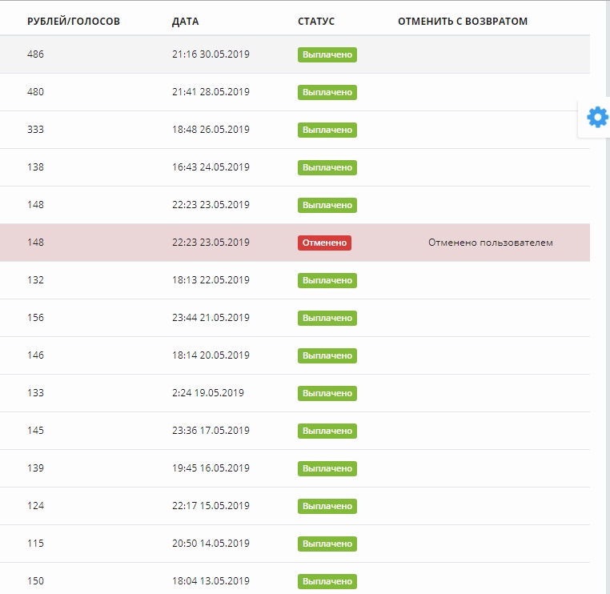Click Выплачено badge for 22.05.2019 payout

[327, 280]
